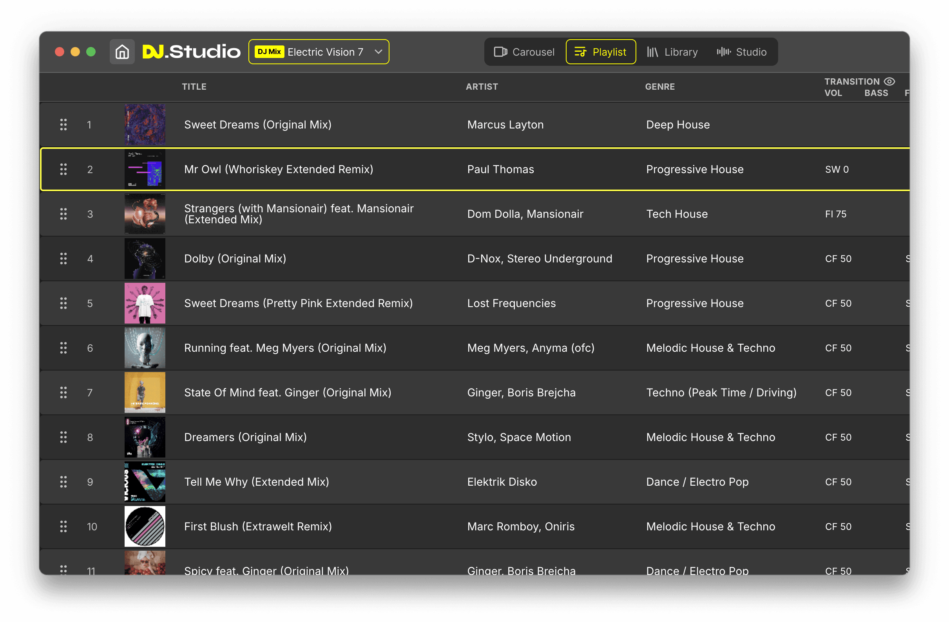Click the BASS transition column header

click(876, 93)
